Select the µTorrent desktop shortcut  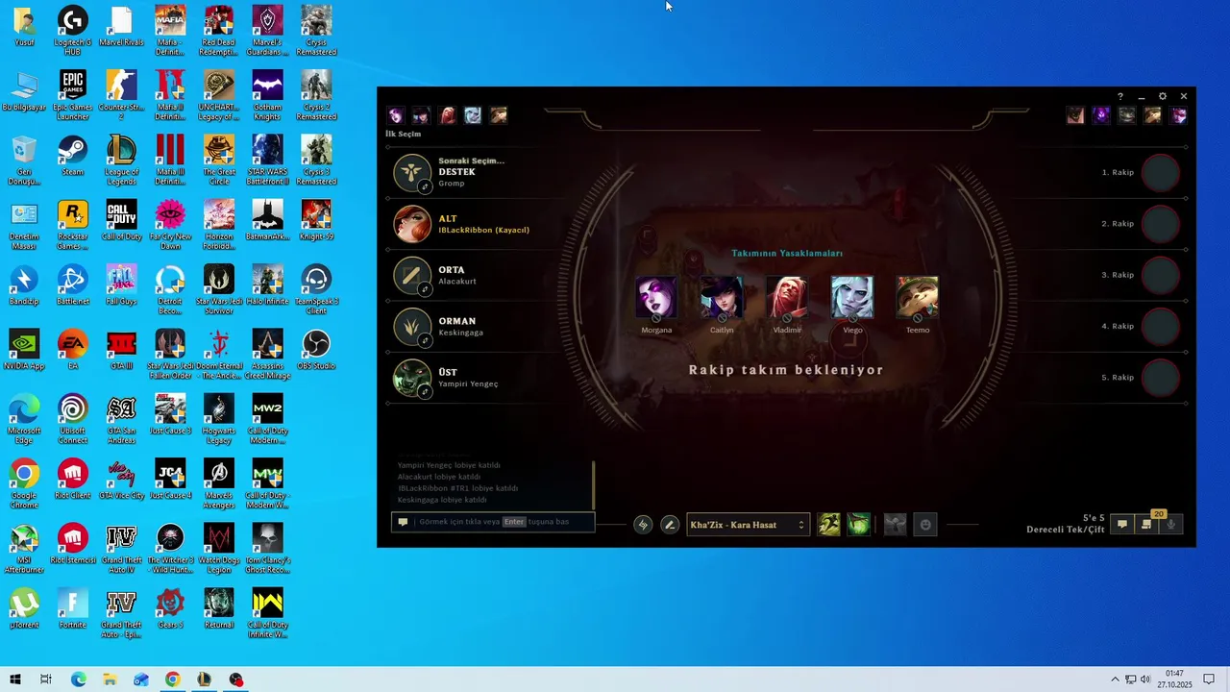(x=24, y=607)
